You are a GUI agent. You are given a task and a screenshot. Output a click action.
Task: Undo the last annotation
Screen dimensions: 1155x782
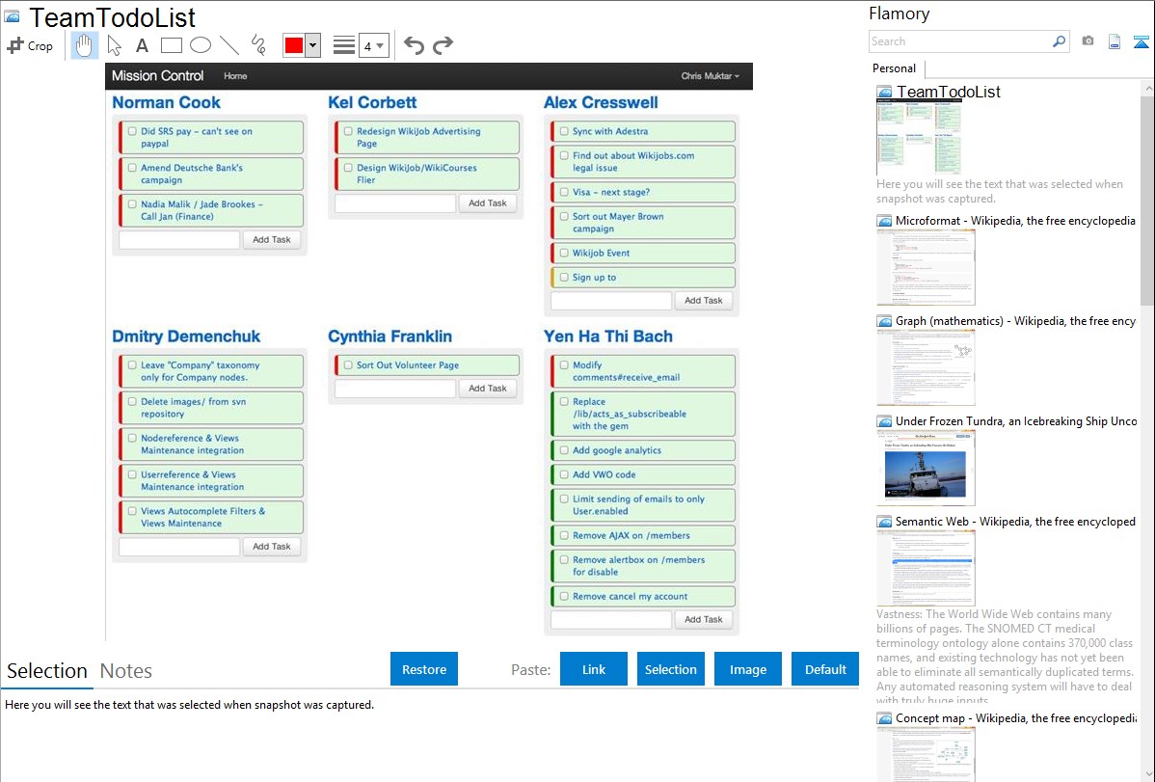[414, 45]
